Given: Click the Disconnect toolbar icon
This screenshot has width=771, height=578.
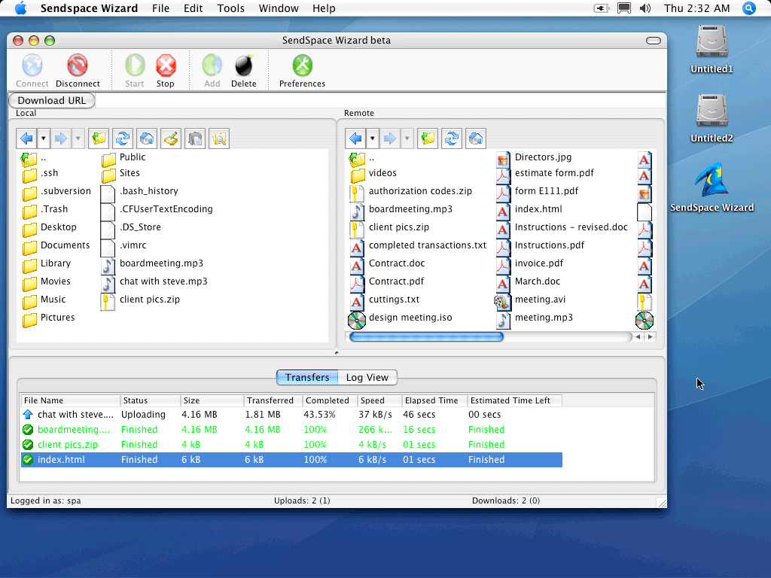Looking at the screenshot, I should click(x=78, y=65).
